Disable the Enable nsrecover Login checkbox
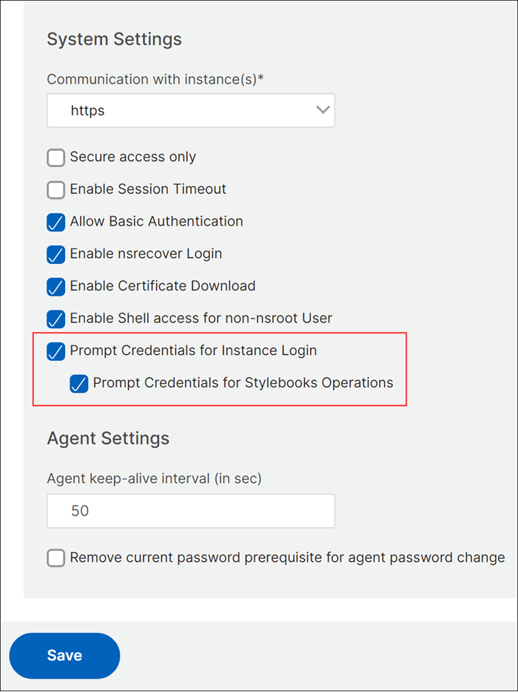 pos(56,254)
